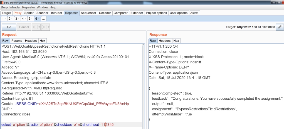Close repeater tab 1
Image resolution: width=284 pixels, height=129 pixels.
[x=5, y=19]
